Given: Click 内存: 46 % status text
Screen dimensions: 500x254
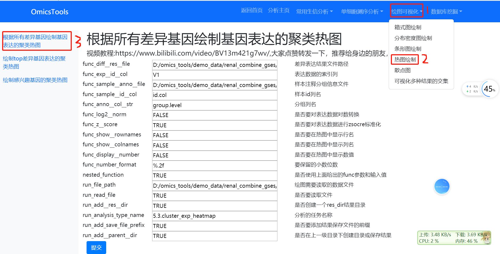Looking at the screenshot, I should [466, 241].
